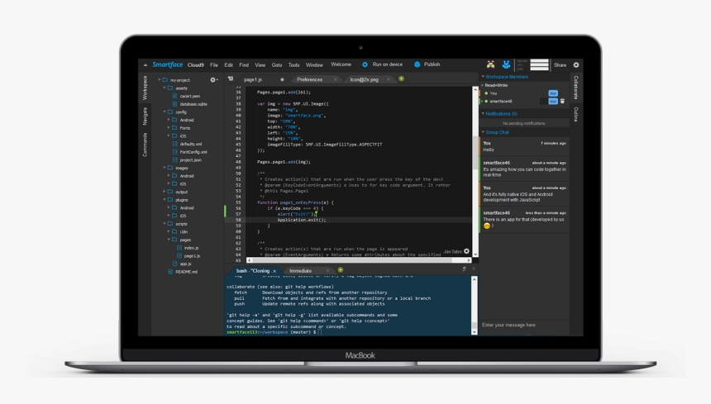Toggle the Workspace side panel
The height and width of the screenshot is (404, 711).
click(x=145, y=88)
